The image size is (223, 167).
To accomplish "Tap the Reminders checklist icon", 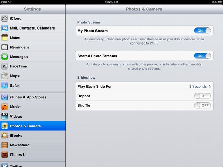I will coord(5,47).
